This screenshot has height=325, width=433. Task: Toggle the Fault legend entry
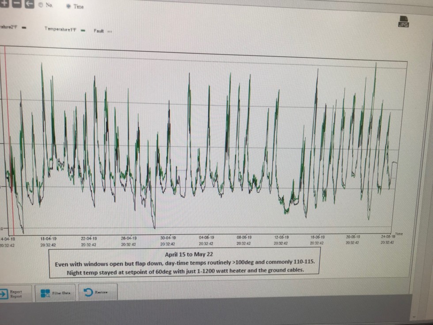click(103, 31)
